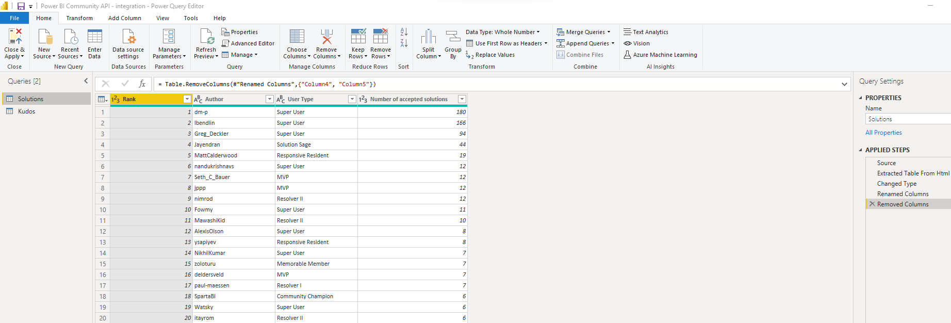Collapse the PROPERTIES section
Viewport: 951px width, 323px height.
(860, 98)
